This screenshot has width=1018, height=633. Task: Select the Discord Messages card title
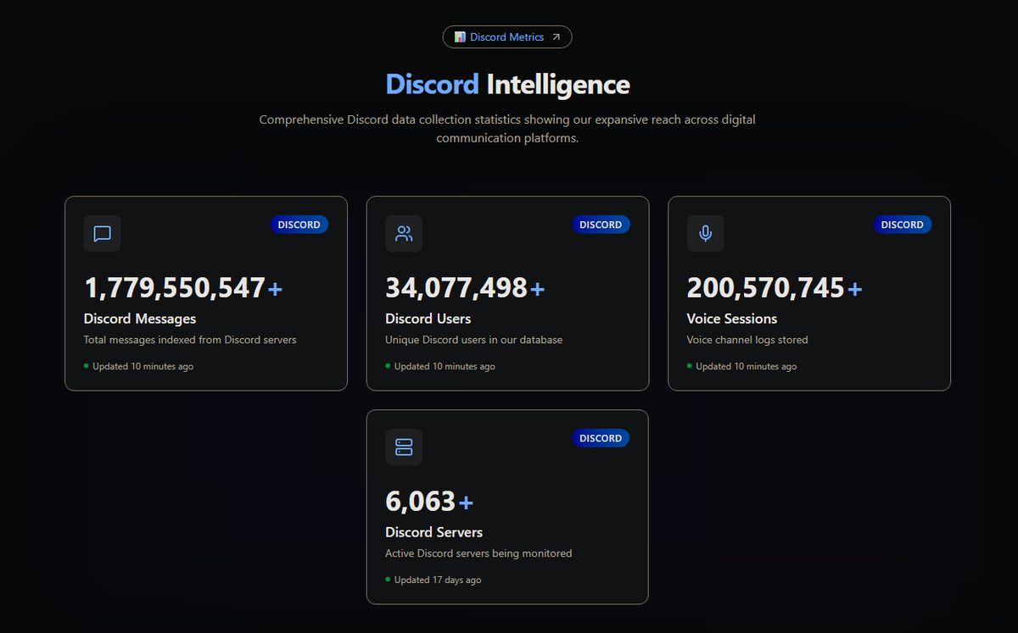pos(140,319)
